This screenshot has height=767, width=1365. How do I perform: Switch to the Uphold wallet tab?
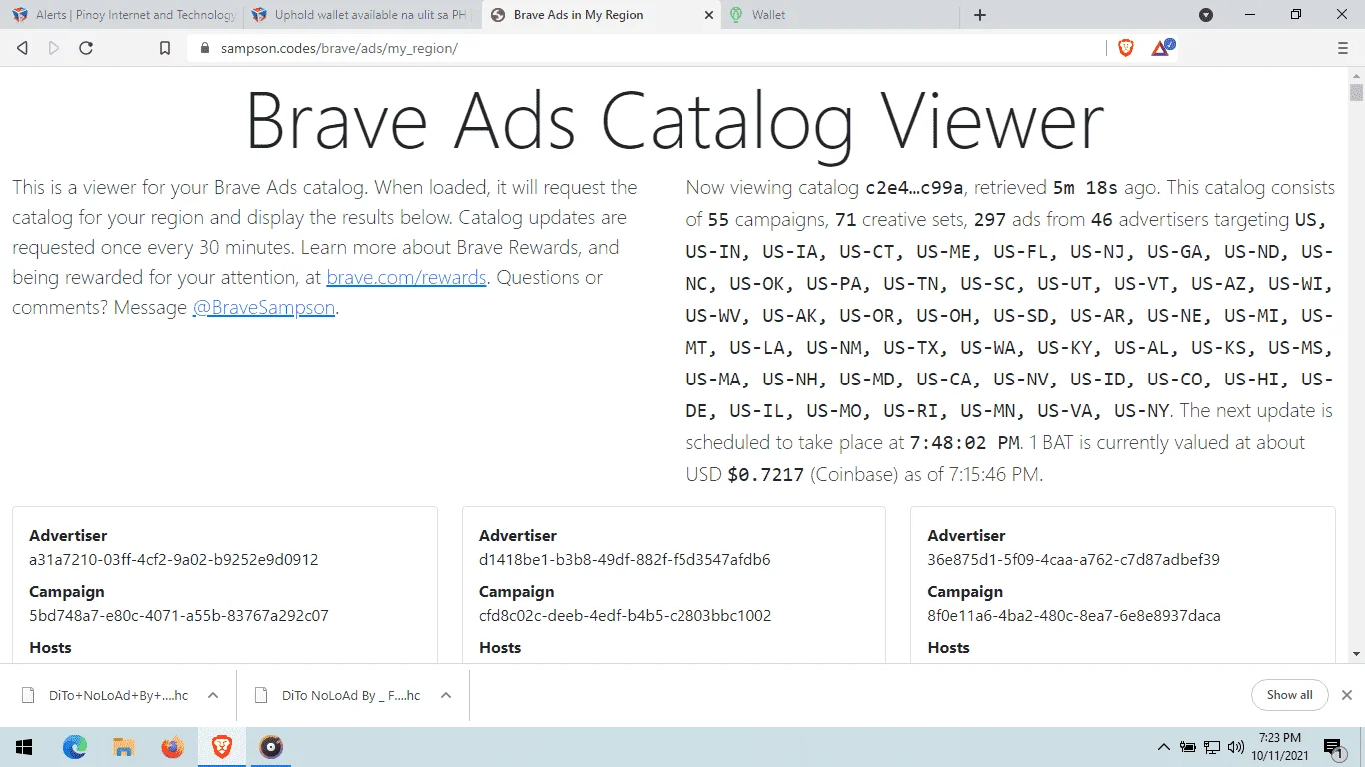[361, 15]
